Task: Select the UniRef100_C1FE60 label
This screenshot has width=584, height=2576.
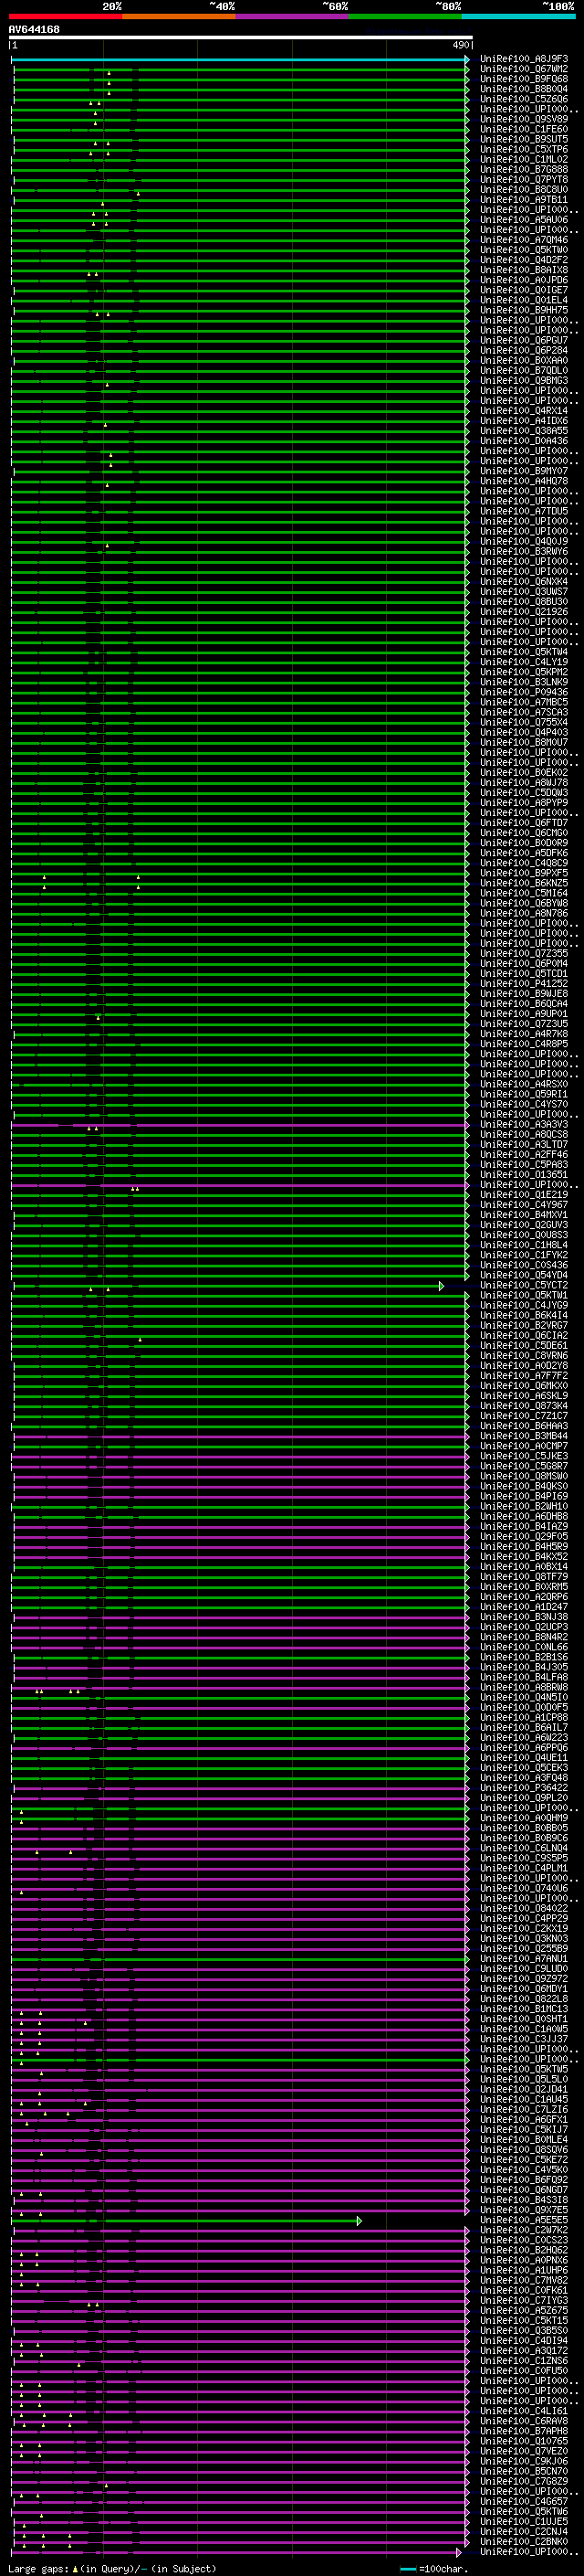Action: tap(523, 129)
